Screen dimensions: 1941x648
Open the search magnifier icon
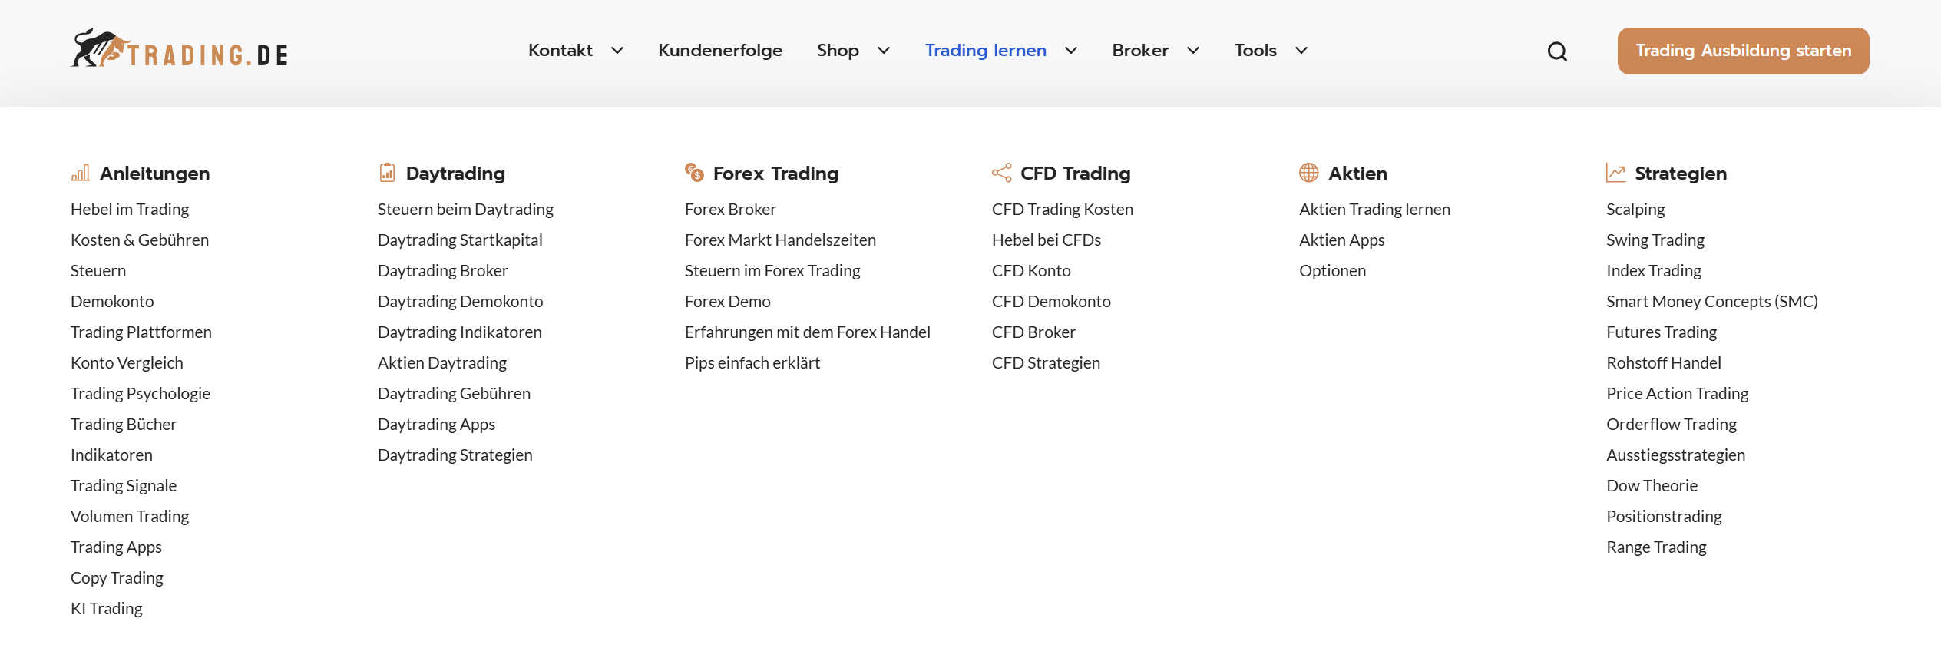pos(1557,51)
